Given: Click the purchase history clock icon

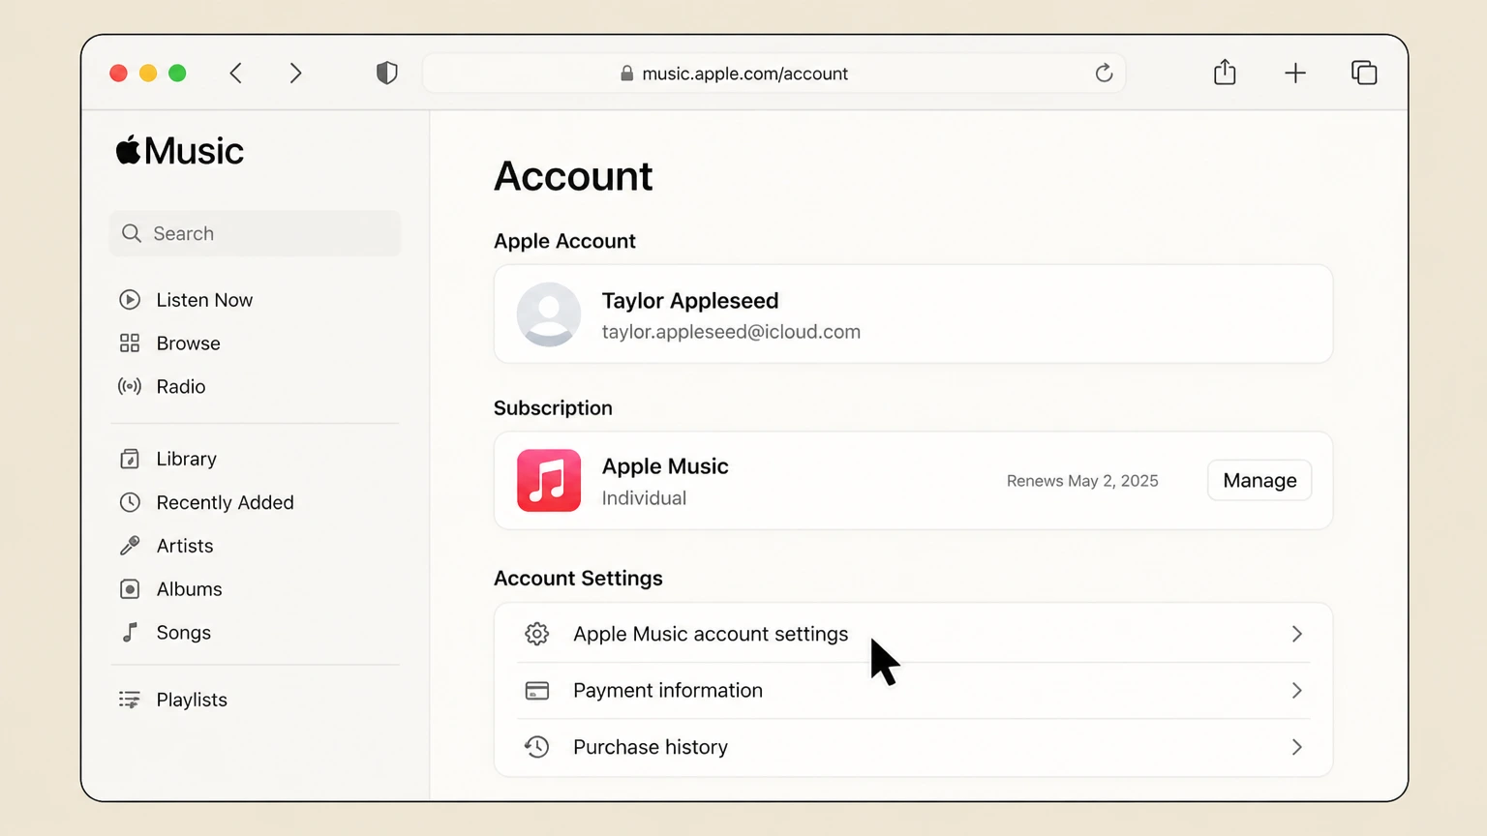Looking at the screenshot, I should click(x=537, y=747).
